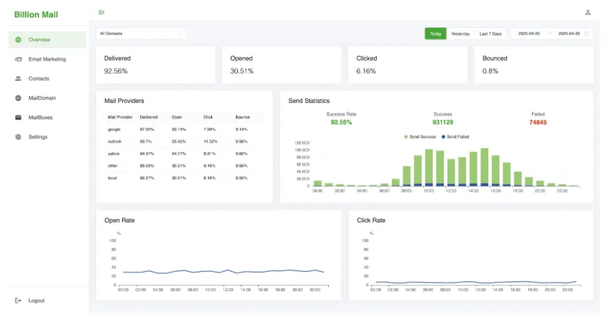
Task: Click the Open column header in table
Action: pyautogui.click(x=177, y=117)
